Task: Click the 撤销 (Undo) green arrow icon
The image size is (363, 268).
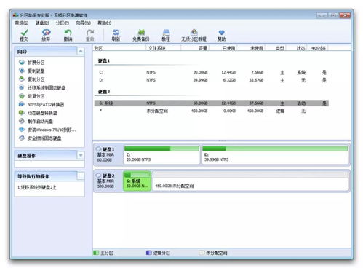Action: click(x=68, y=33)
